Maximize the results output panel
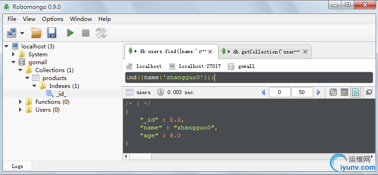Viewport: 378px width, 175px height. point(369,92)
